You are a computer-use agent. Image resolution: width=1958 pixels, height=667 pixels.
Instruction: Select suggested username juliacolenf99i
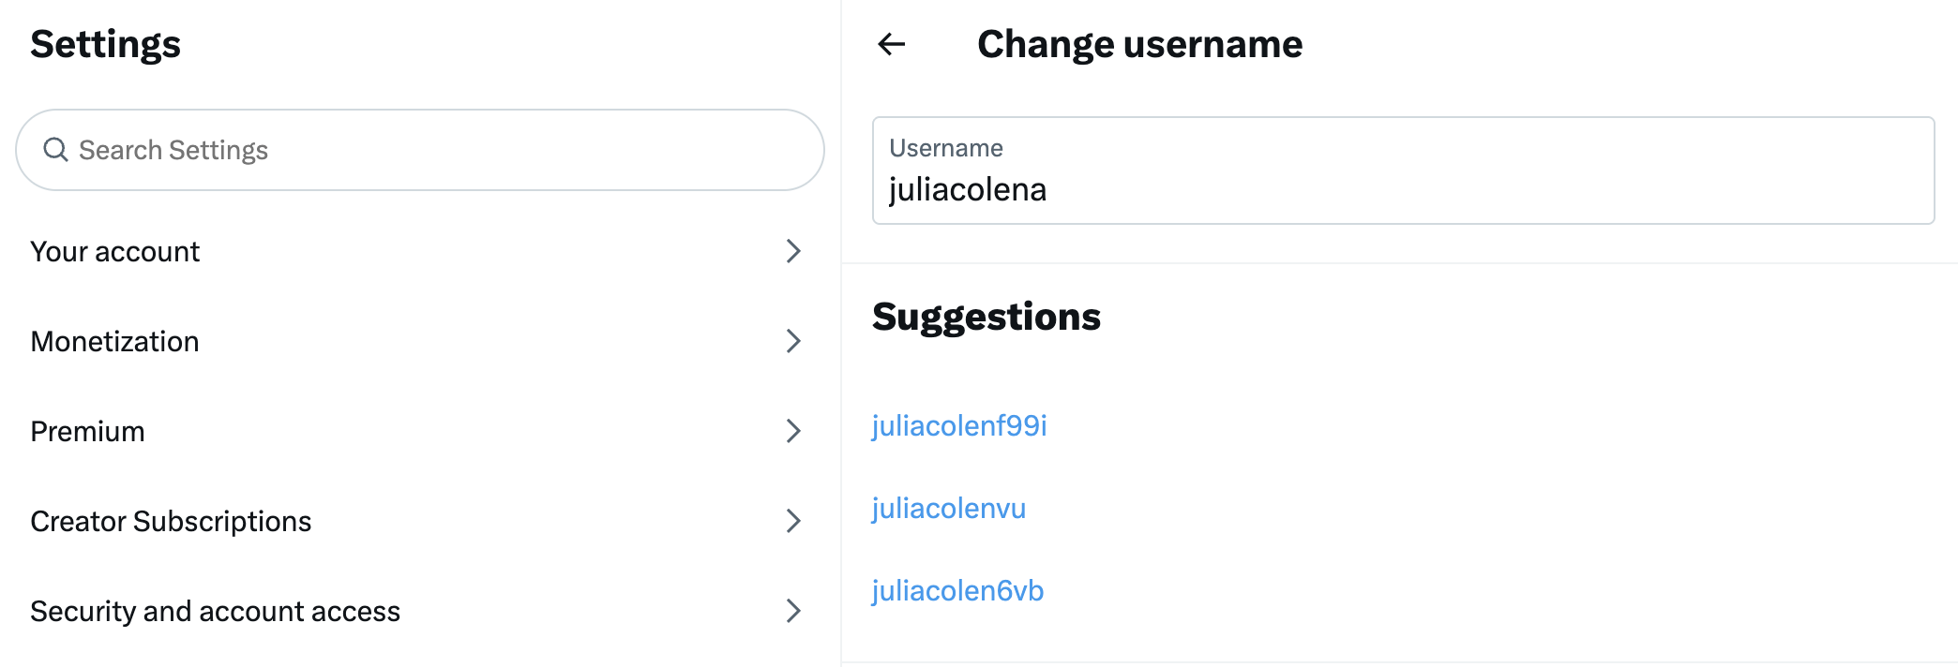click(960, 424)
